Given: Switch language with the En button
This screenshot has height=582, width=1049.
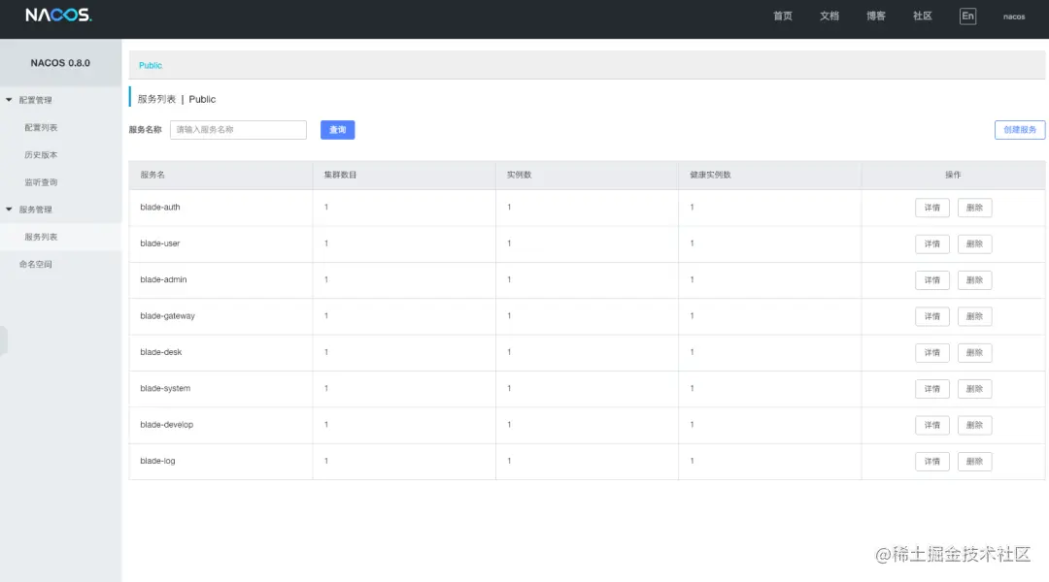Looking at the screenshot, I should [967, 16].
